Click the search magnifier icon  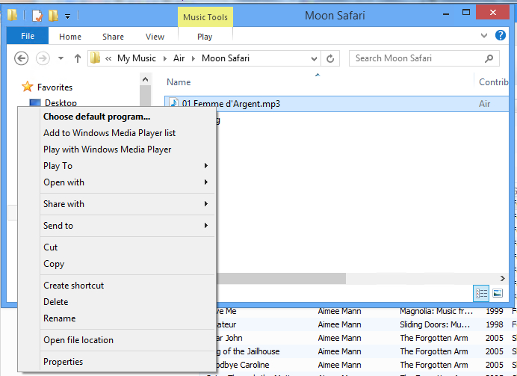pyautogui.click(x=489, y=58)
